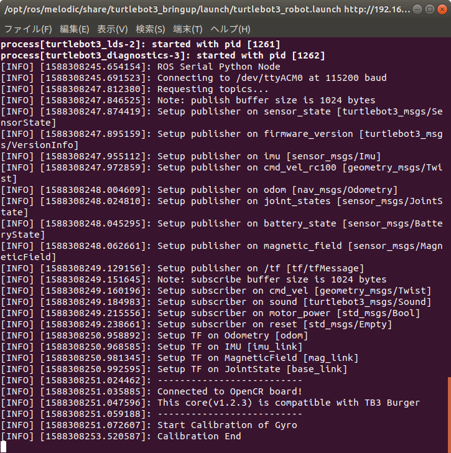Open the 端末(T) menu
Image resolution: width=451 pixels, height=453 pixels.
coord(188,29)
